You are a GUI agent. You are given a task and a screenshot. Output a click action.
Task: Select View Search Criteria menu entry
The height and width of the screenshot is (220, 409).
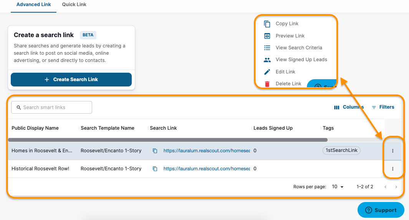(299, 48)
